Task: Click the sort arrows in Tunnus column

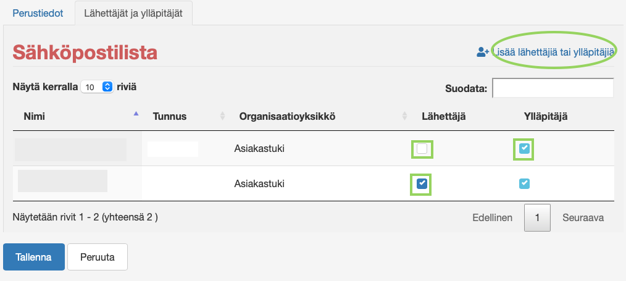Action: pos(222,116)
